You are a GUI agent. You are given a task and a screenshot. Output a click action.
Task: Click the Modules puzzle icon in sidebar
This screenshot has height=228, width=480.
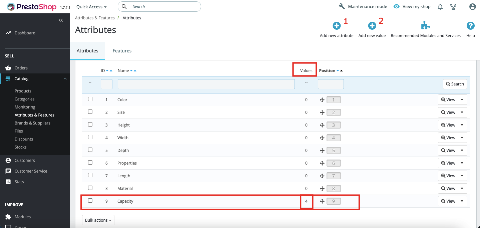coord(8,217)
